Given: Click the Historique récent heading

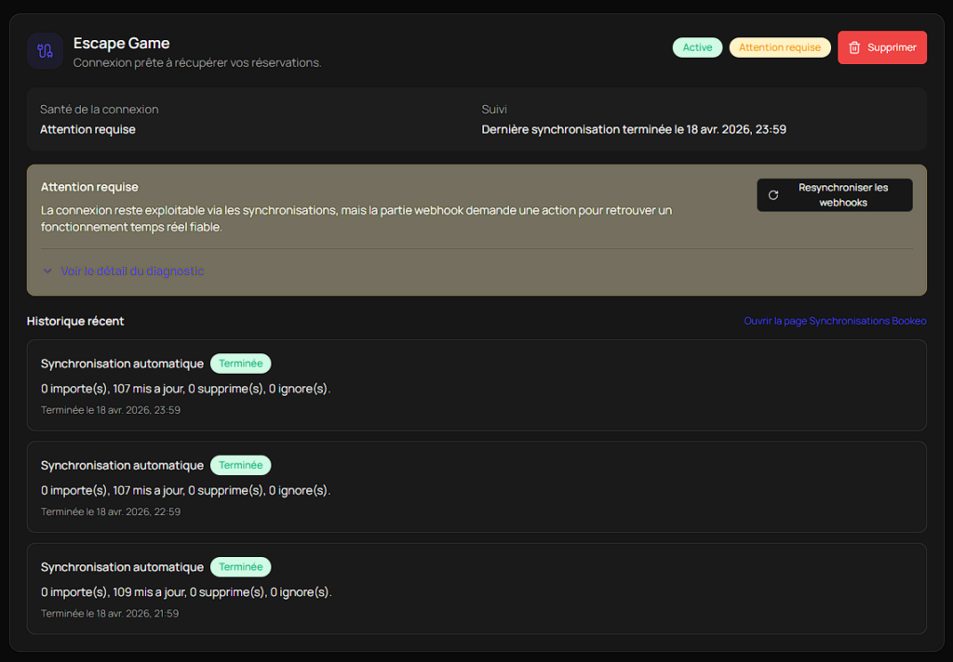Looking at the screenshot, I should pos(75,322).
